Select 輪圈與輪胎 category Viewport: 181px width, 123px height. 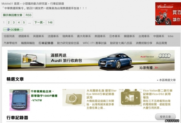[28, 43]
